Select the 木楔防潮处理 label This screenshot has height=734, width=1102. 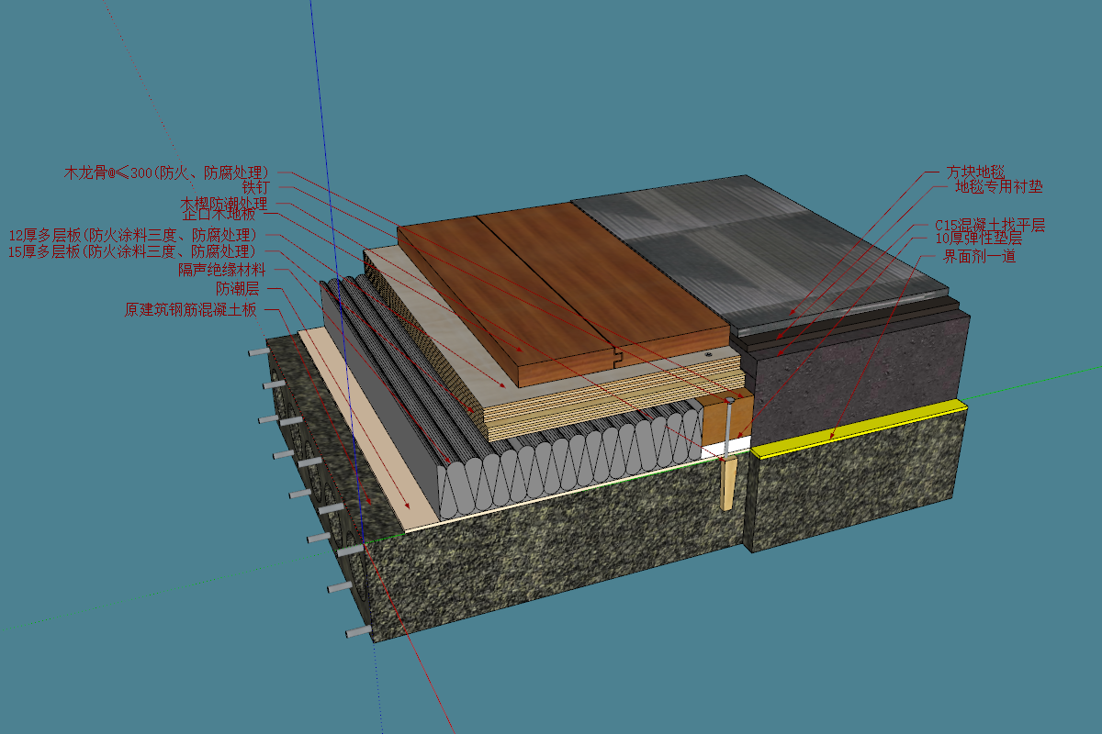point(224,203)
